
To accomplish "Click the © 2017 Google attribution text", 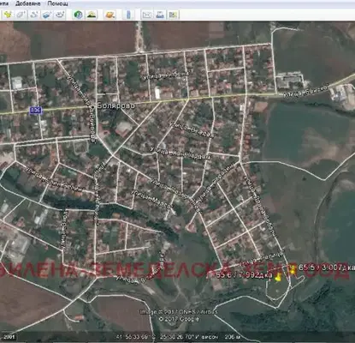I will [x=180, y=319].
